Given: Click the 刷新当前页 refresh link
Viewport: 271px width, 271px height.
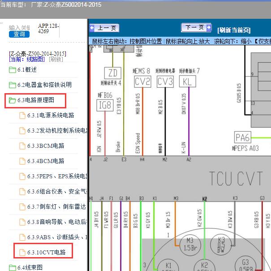Looking at the screenshot, I should [x=234, y=30].
